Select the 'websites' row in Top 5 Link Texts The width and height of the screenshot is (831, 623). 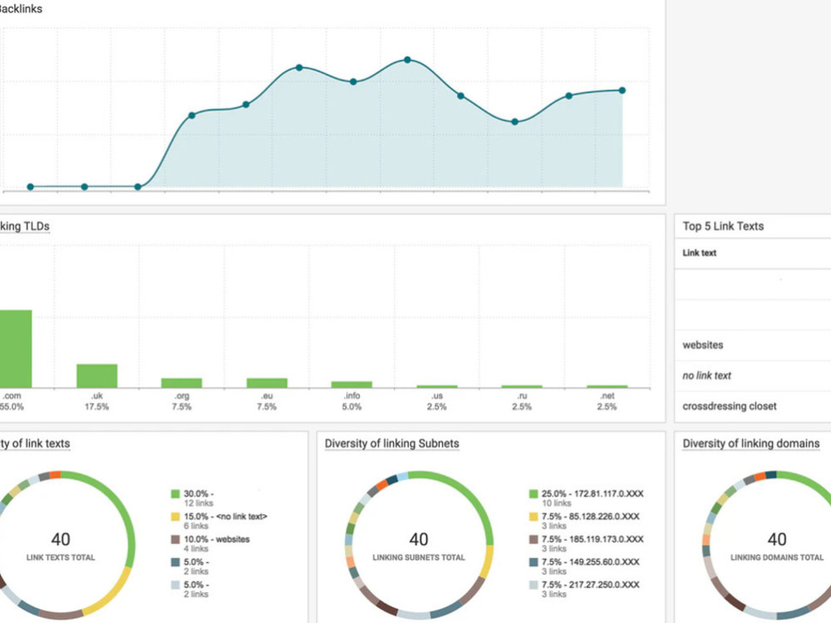point(753,345)
